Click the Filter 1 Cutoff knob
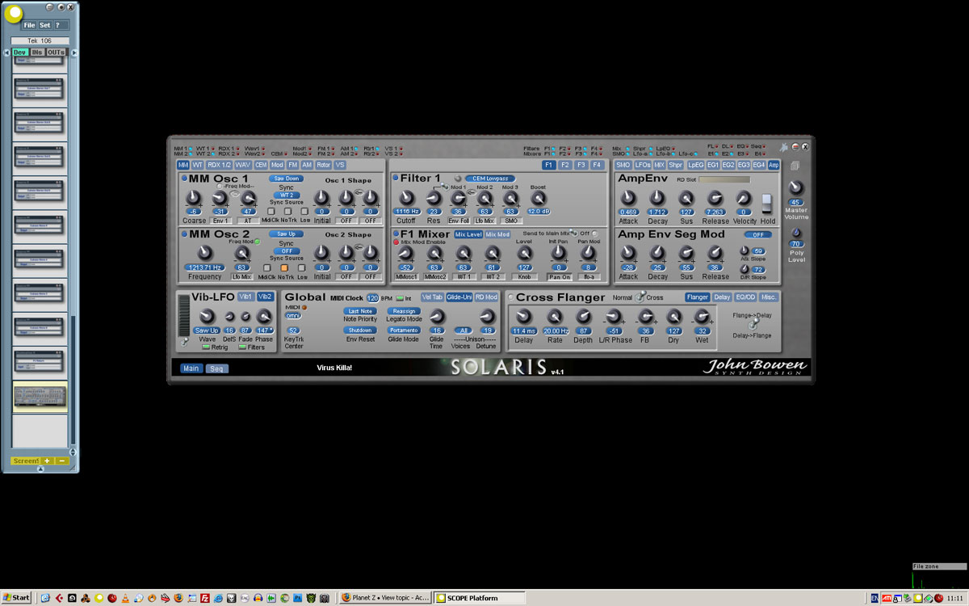Viewport: 969px width, 606px height. (x=406, y=197)
